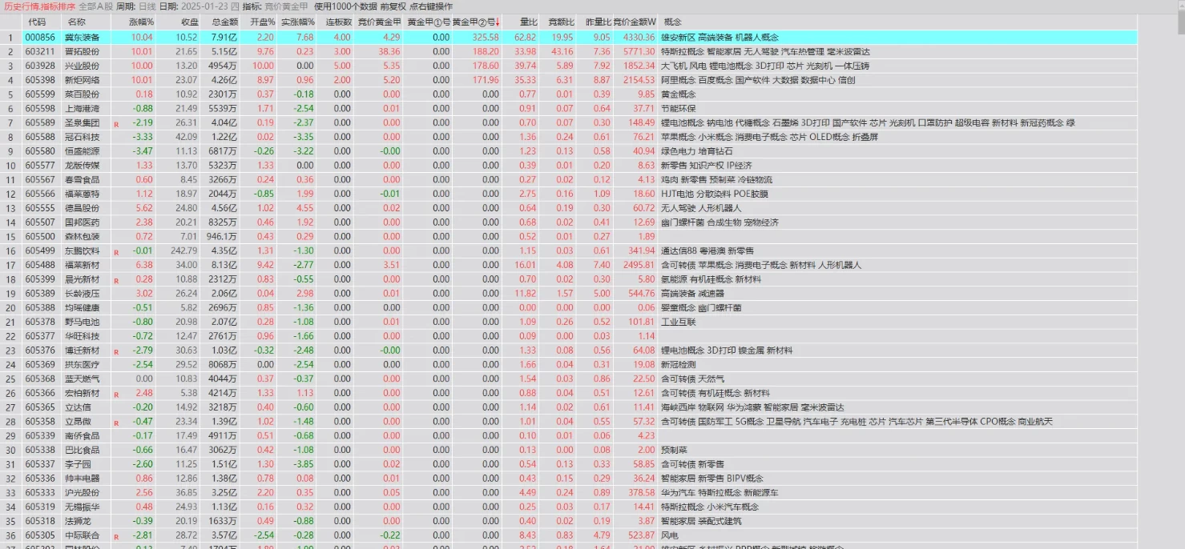The height and width of the screenshot is (549, 1185).
Task: Select the 德昌股份 stock name
Action: [83, 208]
